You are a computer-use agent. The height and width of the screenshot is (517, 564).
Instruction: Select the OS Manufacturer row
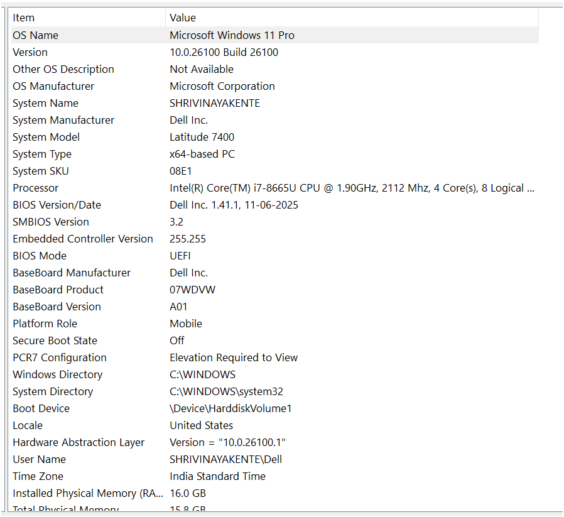(x=275, y=86)
